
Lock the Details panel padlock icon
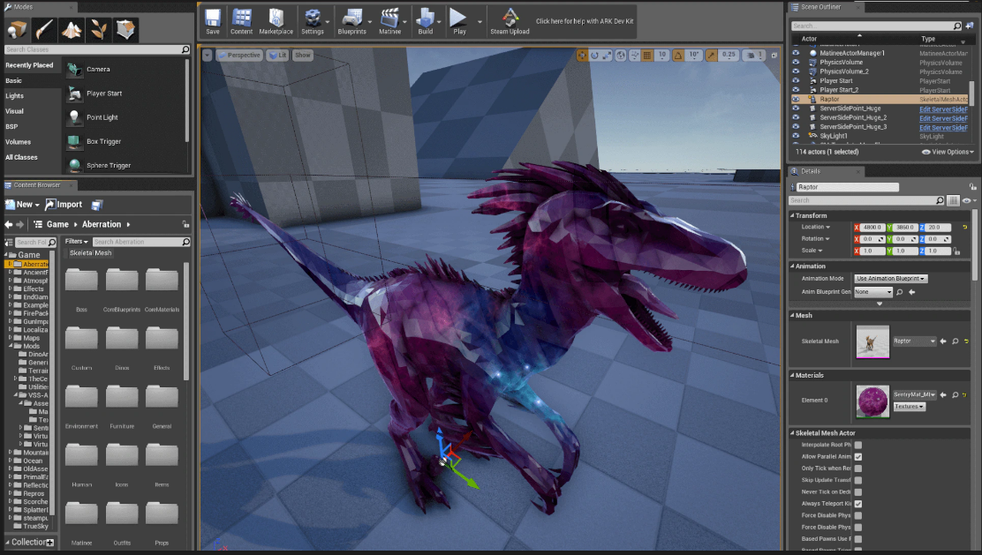(972, 186)
